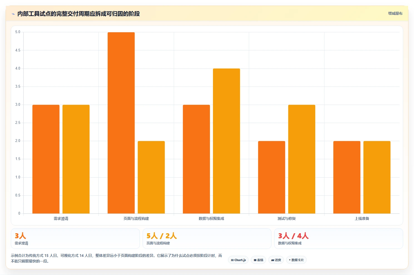
Task: Click the footnote text starting 示例合计为传统方式
Action: [116, 258]
